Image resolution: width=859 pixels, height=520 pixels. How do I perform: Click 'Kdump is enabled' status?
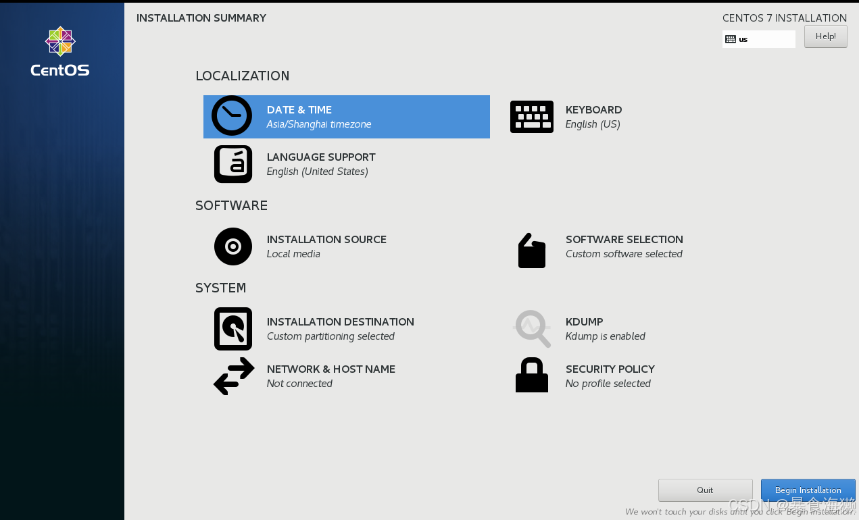pyautogui.click(x=606, y=336)
